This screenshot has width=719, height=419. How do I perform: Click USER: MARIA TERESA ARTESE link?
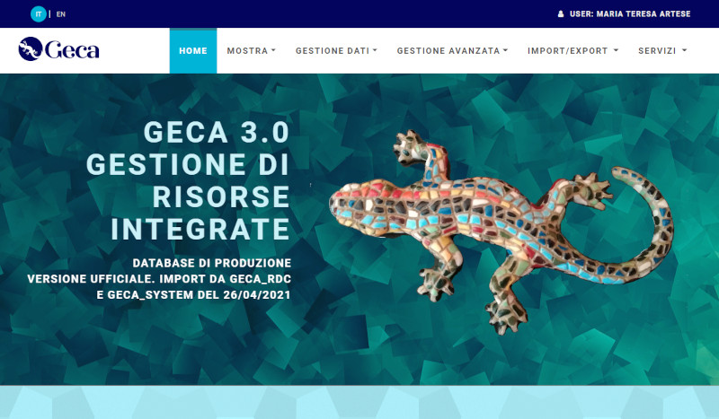[x=630, y=14]
